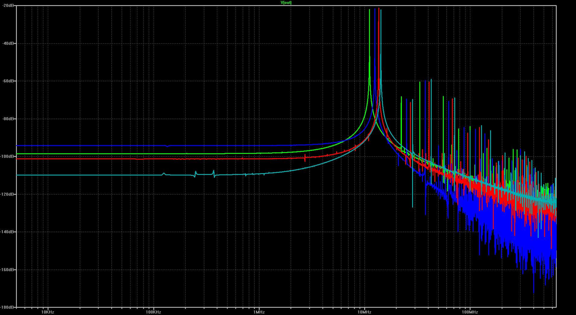Click the 10MHz frequency axis label
The height and width of the screenshot is (315, 576).
point(365,312)
